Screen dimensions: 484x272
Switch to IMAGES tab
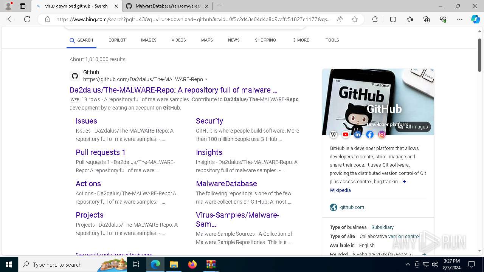click(x=149, y=40)
